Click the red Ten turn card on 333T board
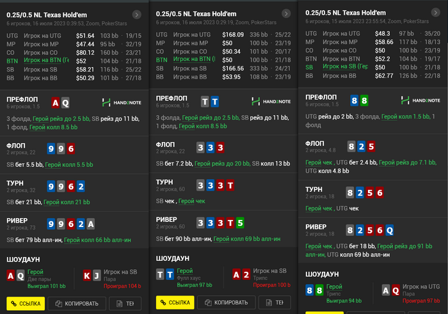This screenshot has width=448, height=314. (230, 185)
